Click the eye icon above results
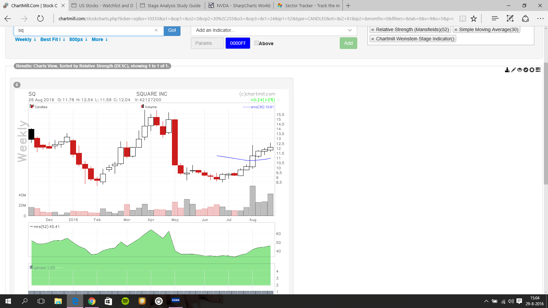Viewport: 548px width, 308px height. (520, 70)
